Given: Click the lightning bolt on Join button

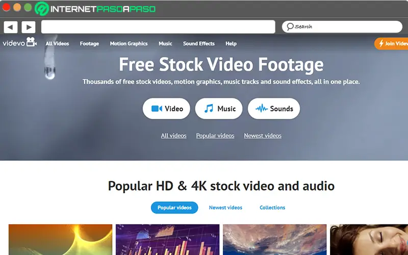Looking at the screenshot, I should [381, 43].
